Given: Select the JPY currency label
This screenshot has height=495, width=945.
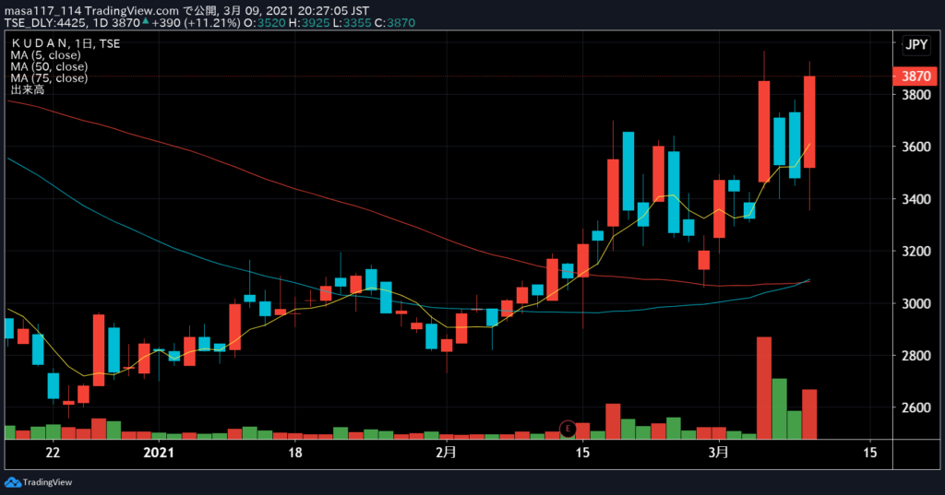Looking at the screenshot, I should tap(916, 44).
